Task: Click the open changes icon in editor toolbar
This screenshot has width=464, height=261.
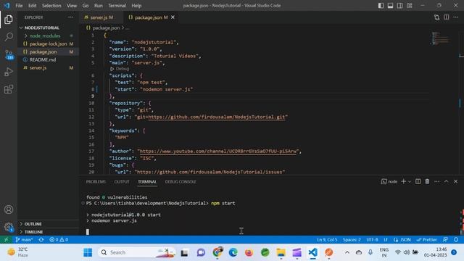Action: click(x=436, y=17)
